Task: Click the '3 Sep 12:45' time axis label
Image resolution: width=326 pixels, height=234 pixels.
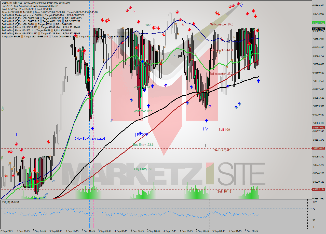Action: (x=72, y=231)
